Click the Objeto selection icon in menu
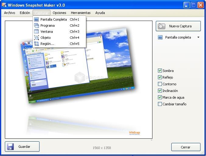Viewport: 206px width, 156px height. [x=37, y=38]
